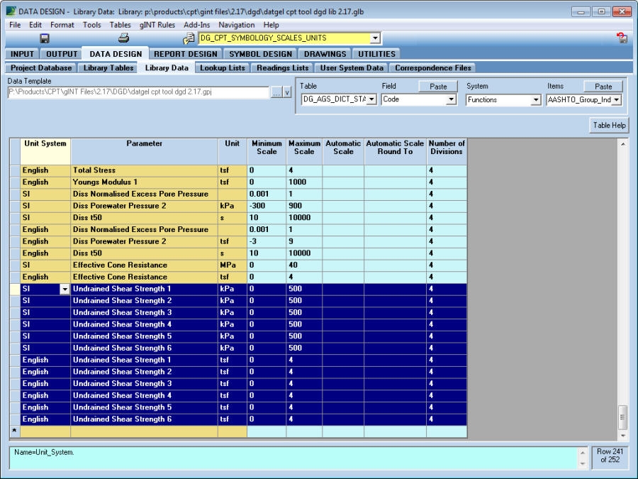Open DG_CPT_SYMBOLOGY_SCALES_UNITS table dropdown
The image size is (638, 479).
coord(375,38)
